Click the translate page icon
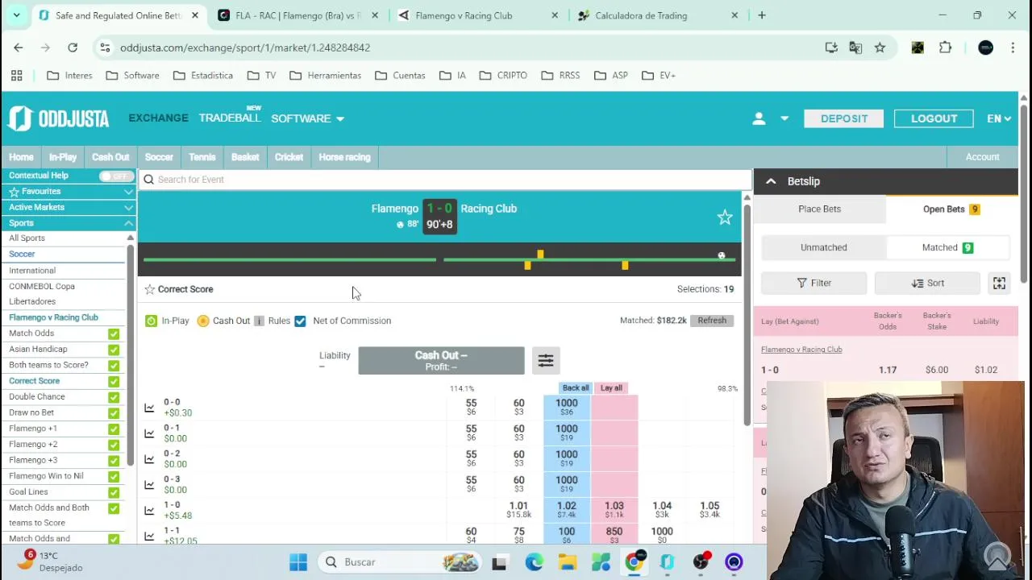Image resolution: width=1032 pixels, height=580 pixels. [x=855, y=48]
